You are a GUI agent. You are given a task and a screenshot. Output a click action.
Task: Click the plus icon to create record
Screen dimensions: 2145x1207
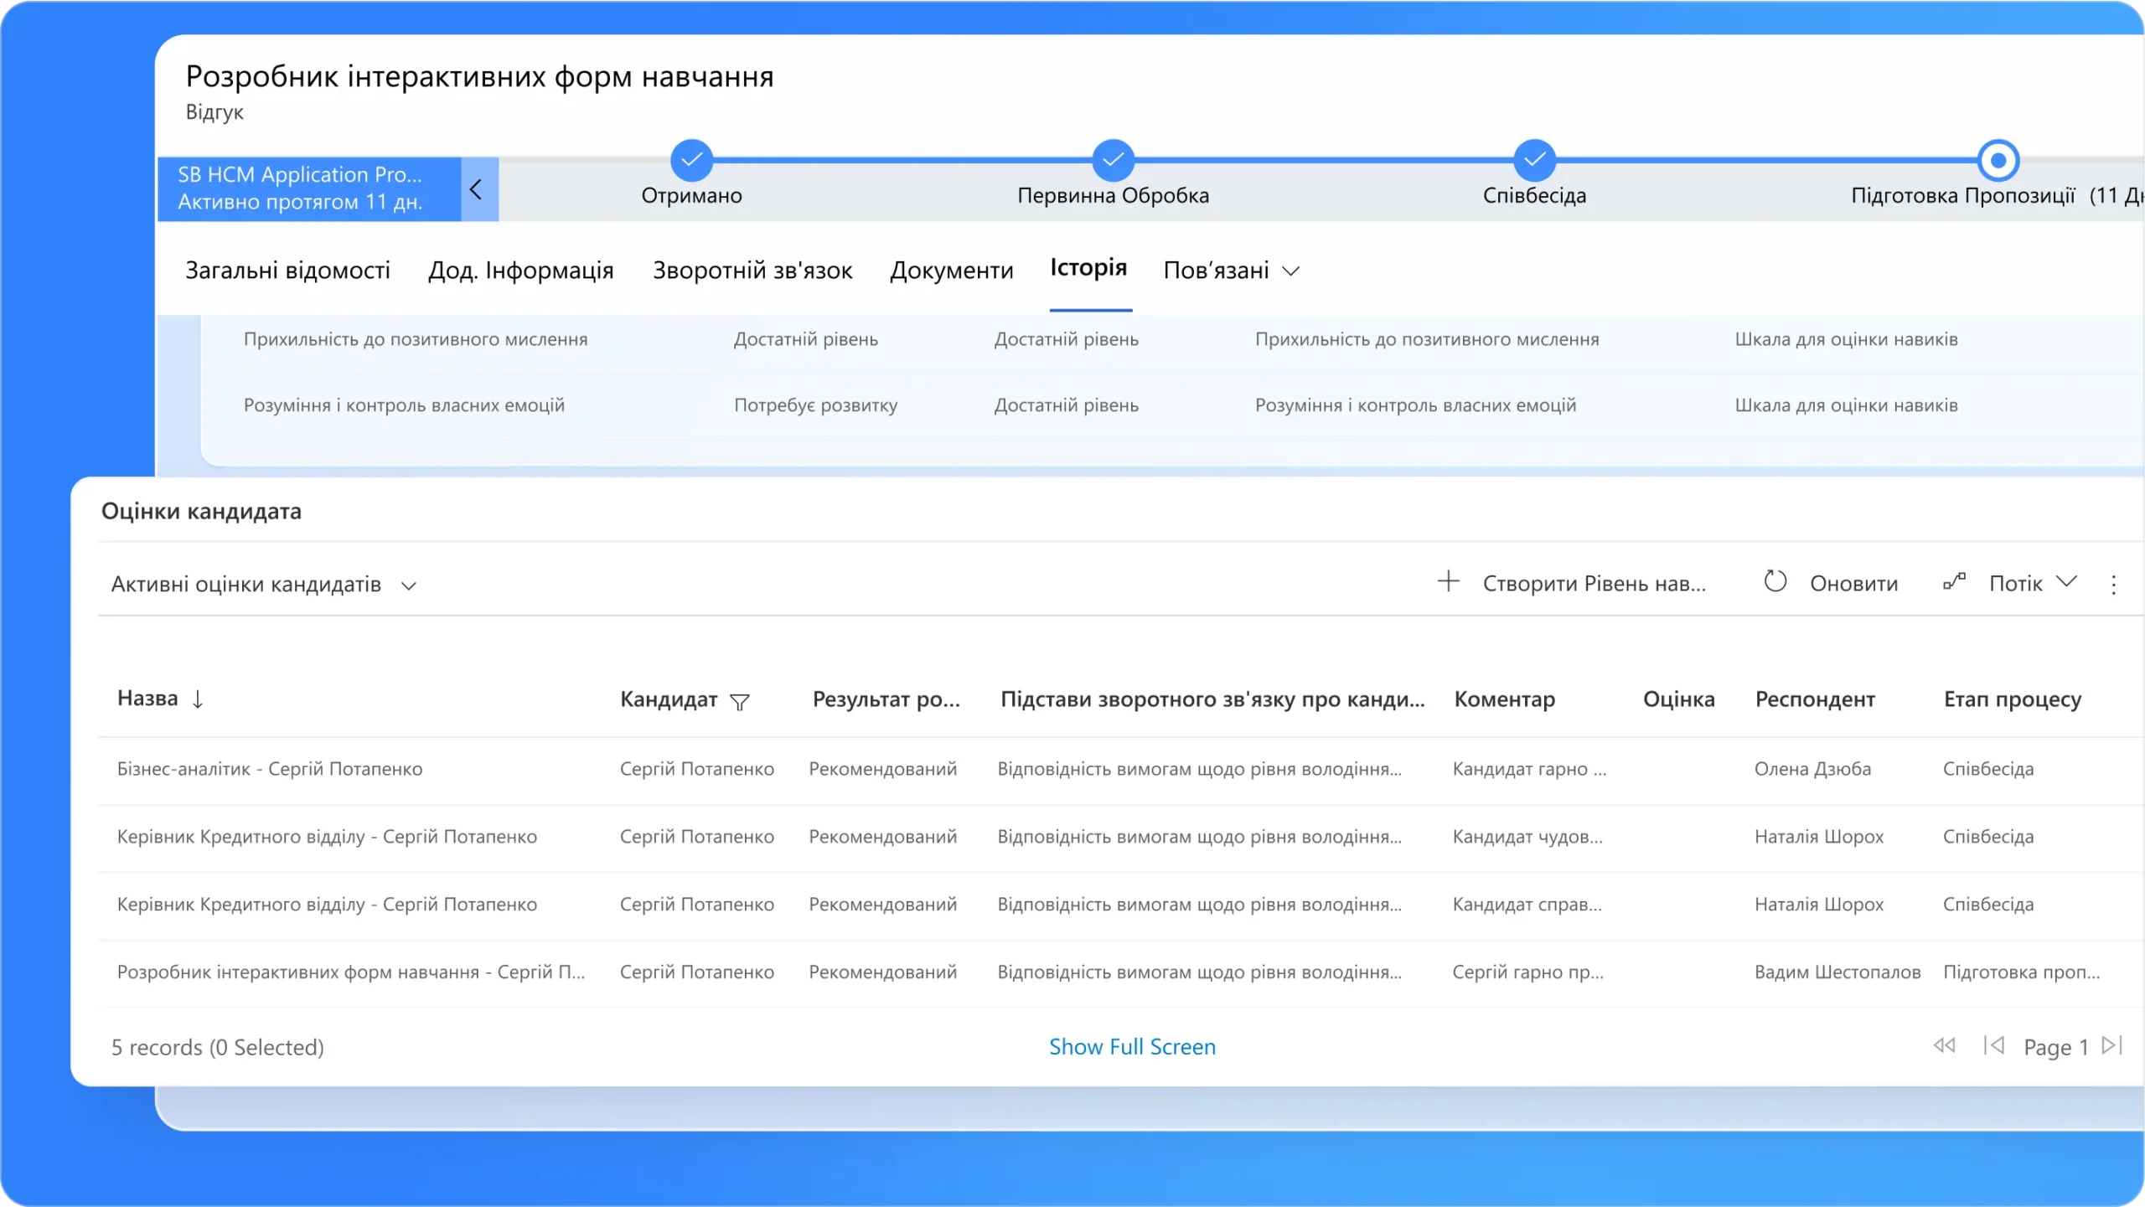(x=1448, y=582)
